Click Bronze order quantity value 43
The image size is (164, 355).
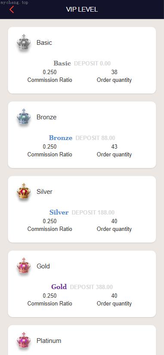[114, 147]
